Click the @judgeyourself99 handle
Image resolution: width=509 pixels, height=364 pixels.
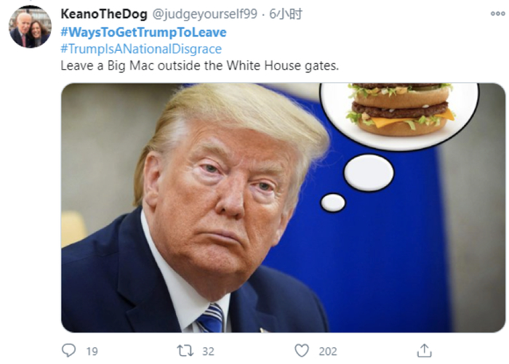point(205,14)
